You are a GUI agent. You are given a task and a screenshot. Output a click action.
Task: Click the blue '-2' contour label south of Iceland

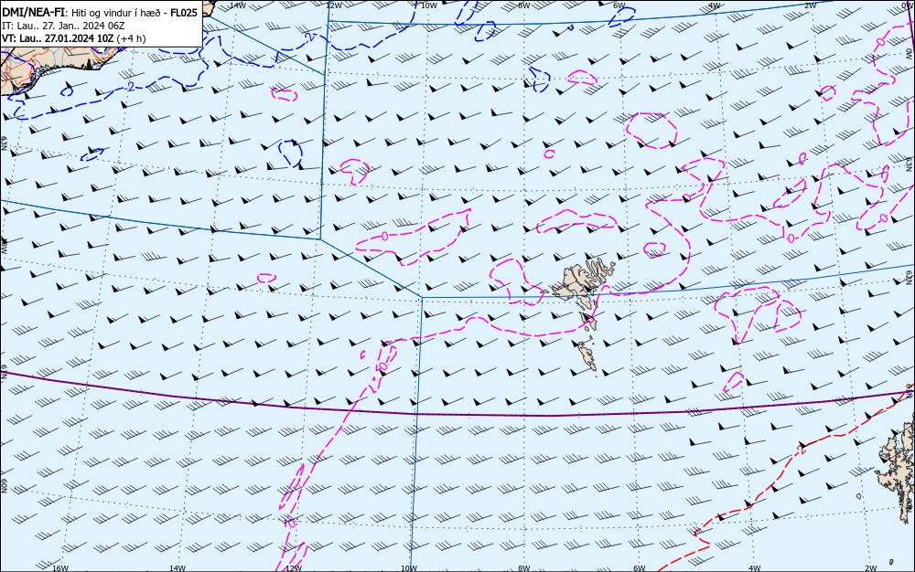click(129, 86)
